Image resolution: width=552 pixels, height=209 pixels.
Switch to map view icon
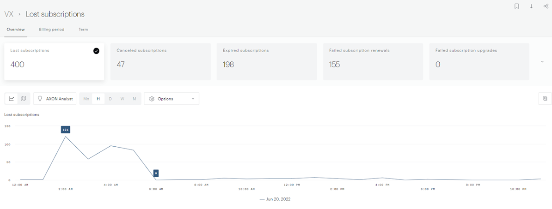pyautogui.click(x=23, y=99)
